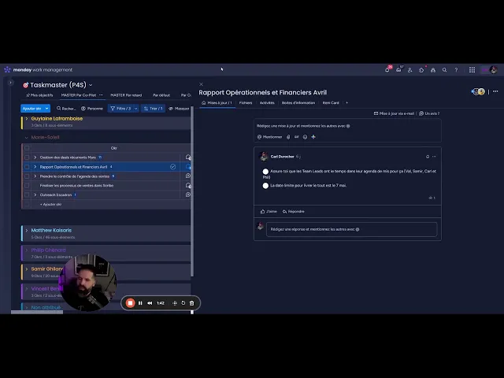Click the status checkmark on the Rapport row
Screen dimensions: 504x378
tap(173, 166)
